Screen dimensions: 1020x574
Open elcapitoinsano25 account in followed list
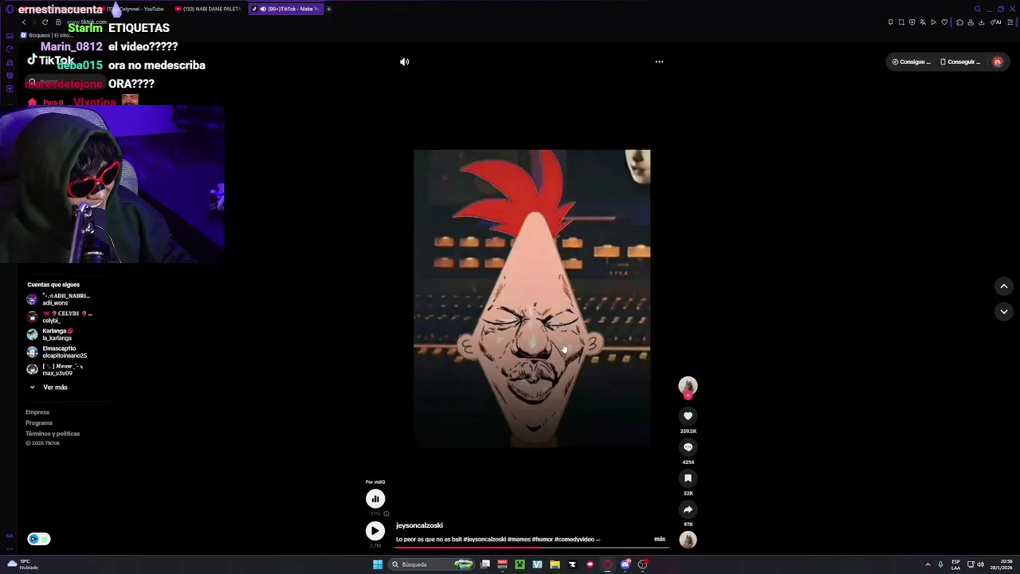tap(56, 352)
